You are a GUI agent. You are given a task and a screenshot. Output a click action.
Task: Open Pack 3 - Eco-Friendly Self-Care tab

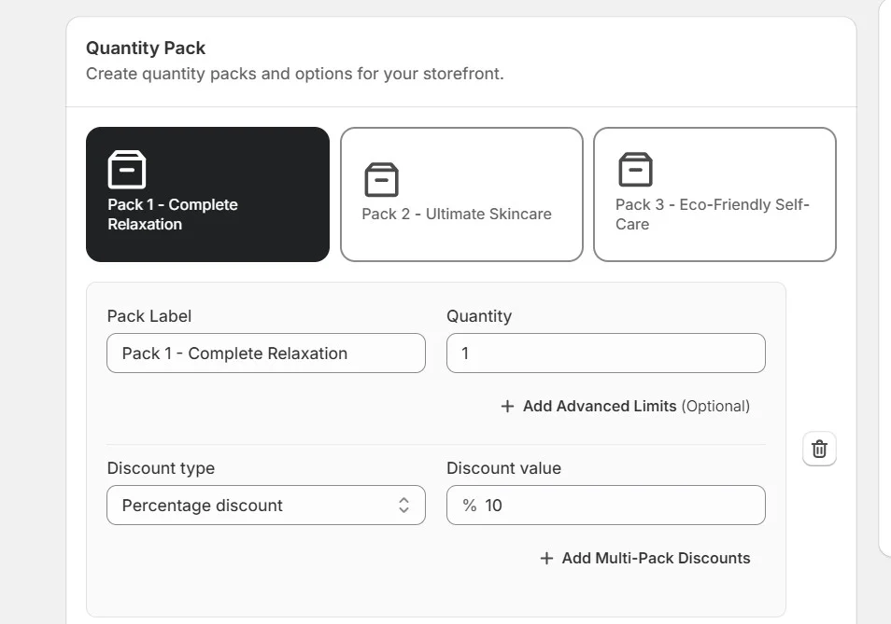714,194
